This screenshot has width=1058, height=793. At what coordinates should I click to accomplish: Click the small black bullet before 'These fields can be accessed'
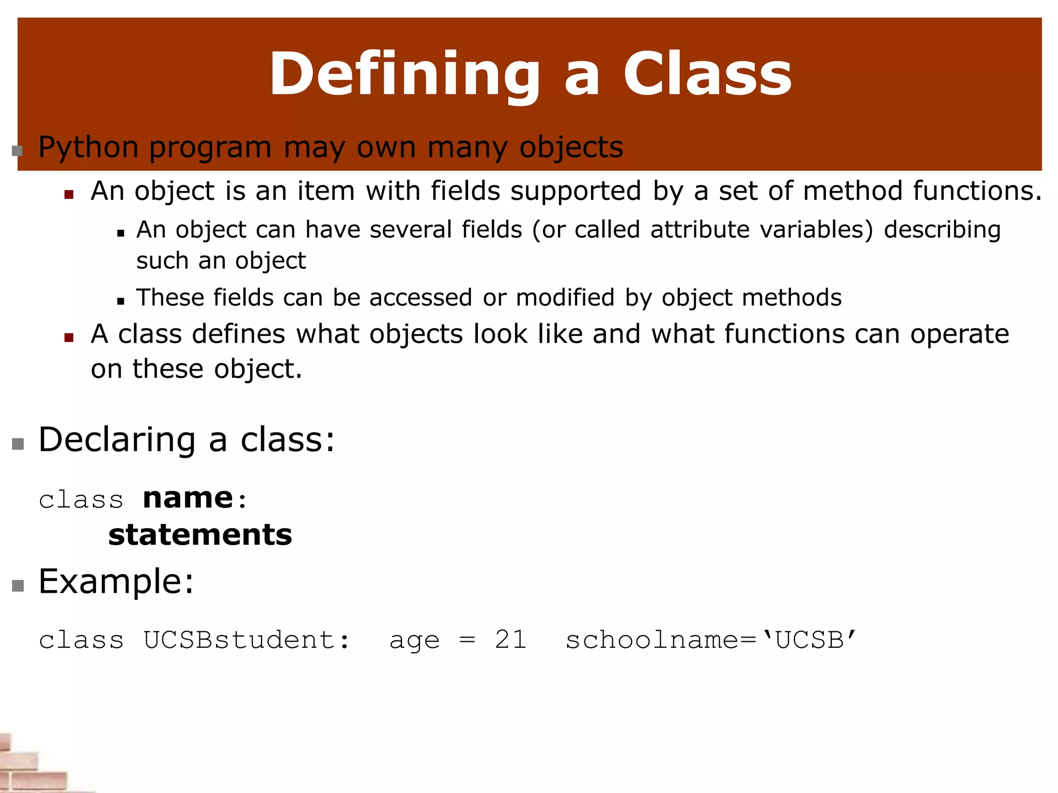pyautogui.click(x=121, y=302)
